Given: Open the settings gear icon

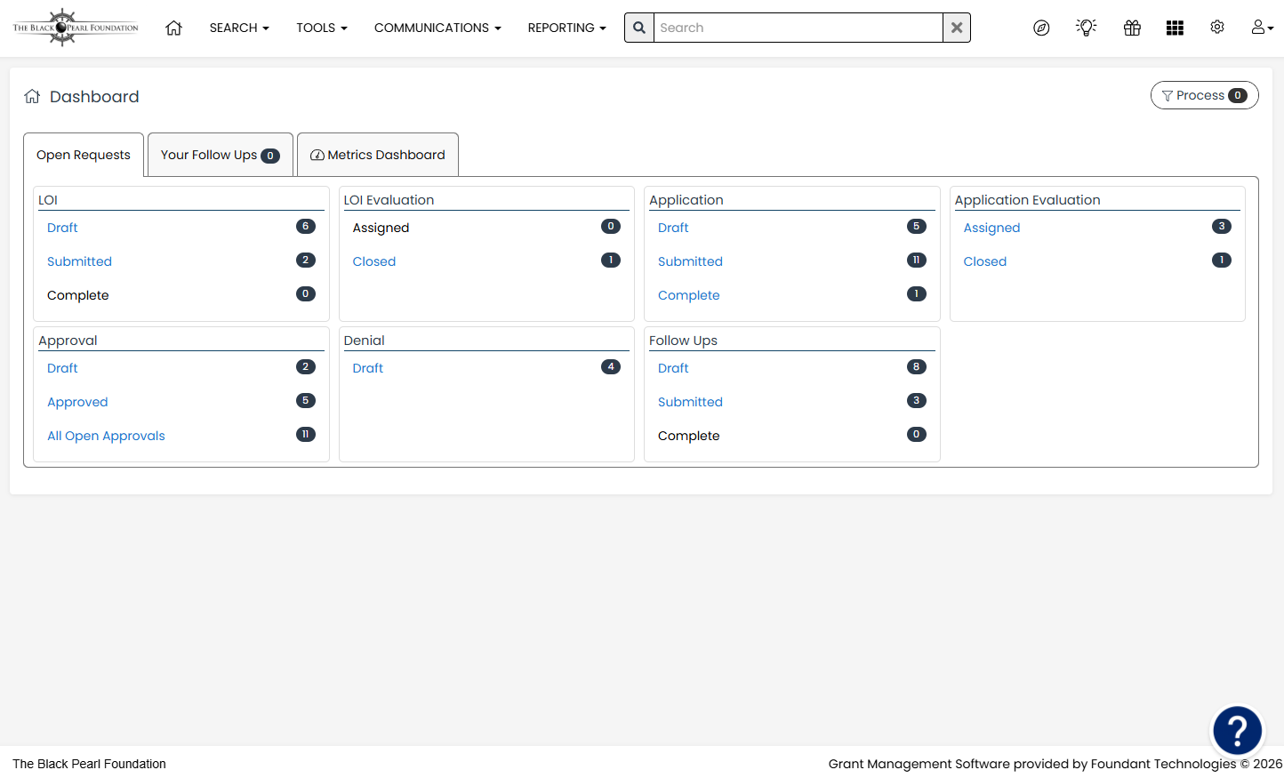Looking at the screenshot, I should 1217,28.
